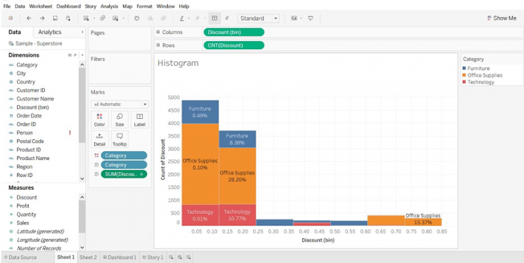Toggle the Show mark labels toolbar button
This screenshot has height=263, width=524.
coord(214,18)
